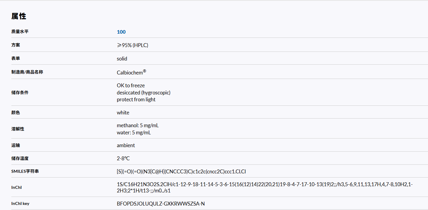The height and width of the screenshot is (210, 428).
Task: Click the water: 5 mg/mL solubility line
Action: [x=134, y=133]
